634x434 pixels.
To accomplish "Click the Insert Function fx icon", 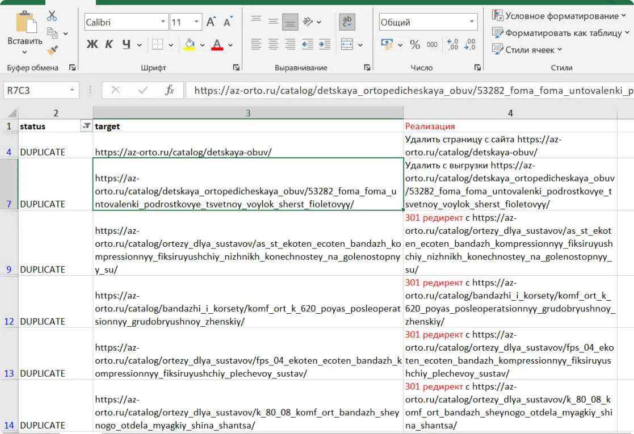I will click(x=169, y=90).
